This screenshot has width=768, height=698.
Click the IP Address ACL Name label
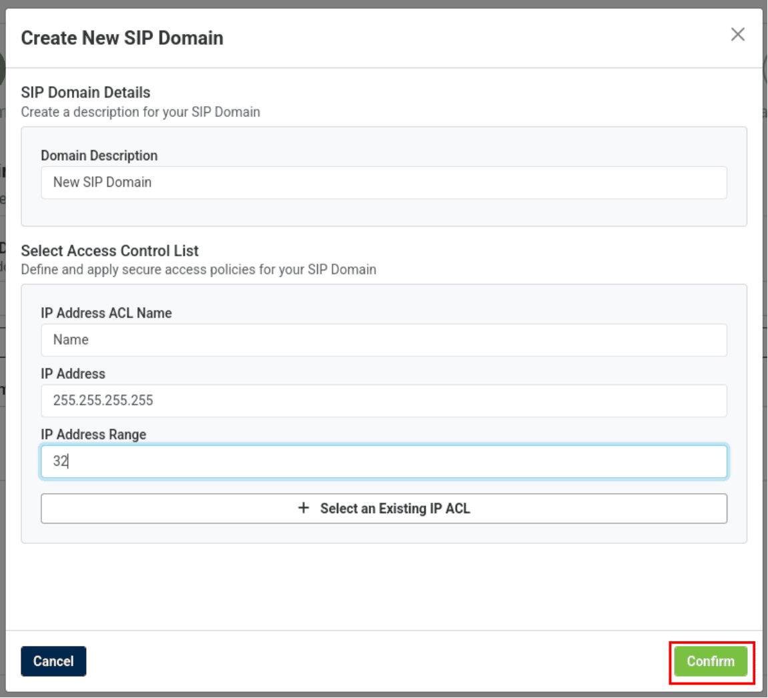coord(106,313)
